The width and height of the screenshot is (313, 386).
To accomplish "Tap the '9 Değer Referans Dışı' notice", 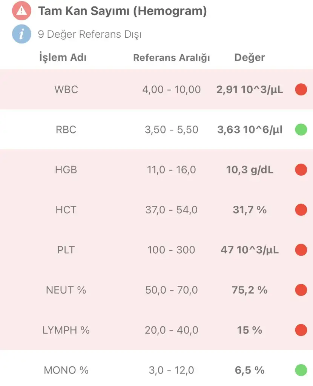I will tap(89, 35).
